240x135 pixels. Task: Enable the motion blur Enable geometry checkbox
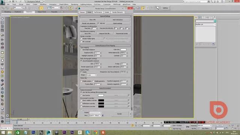pos(93,81)
